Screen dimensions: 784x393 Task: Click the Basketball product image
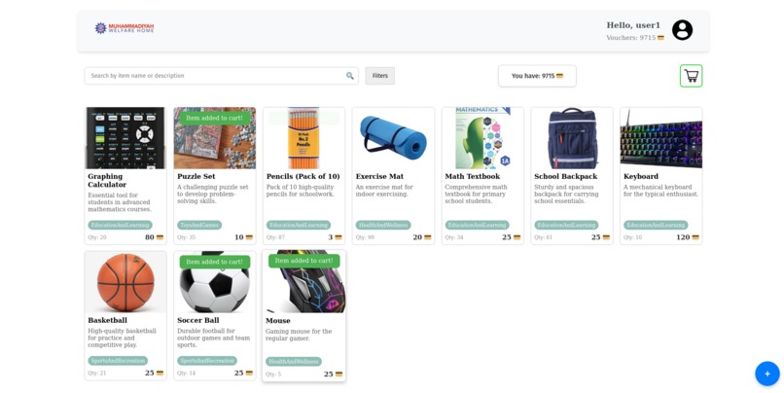pos(125,282)
